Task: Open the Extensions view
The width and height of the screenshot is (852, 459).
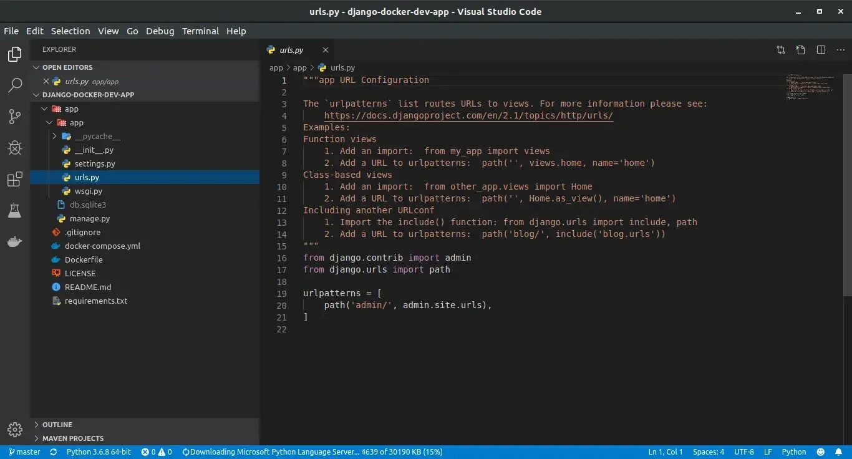Action: tap(15, 180)
